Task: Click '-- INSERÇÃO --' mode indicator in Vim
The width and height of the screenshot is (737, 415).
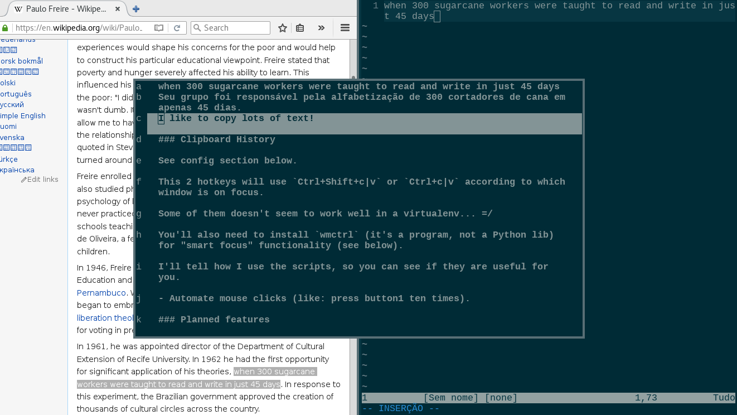Action: (x=401, y=408)
